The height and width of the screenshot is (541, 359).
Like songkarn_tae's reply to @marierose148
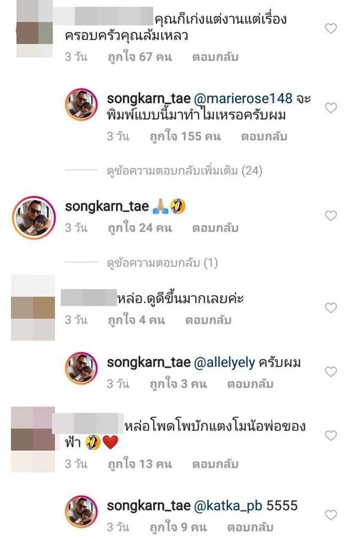(331, 108)
